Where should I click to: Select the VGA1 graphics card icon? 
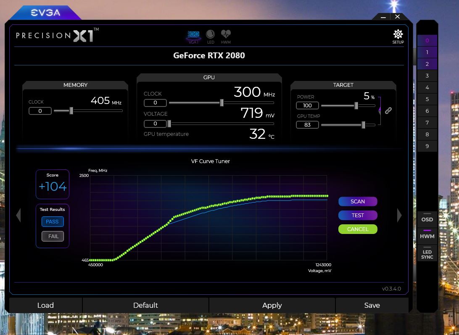pos(193,37)
